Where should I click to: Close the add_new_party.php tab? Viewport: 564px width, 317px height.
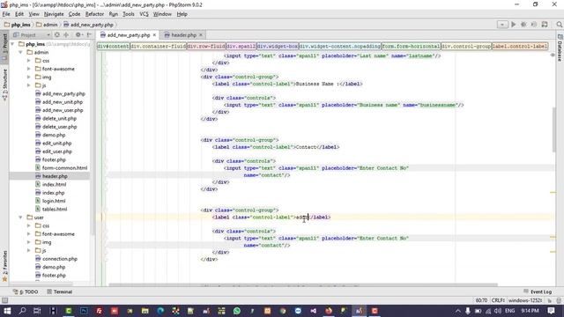[x=154, y=35]
